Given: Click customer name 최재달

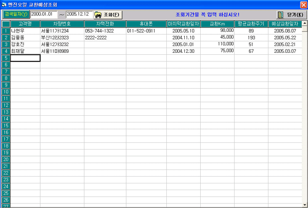Looking at the screenshot, I should (x=18, y=51).
